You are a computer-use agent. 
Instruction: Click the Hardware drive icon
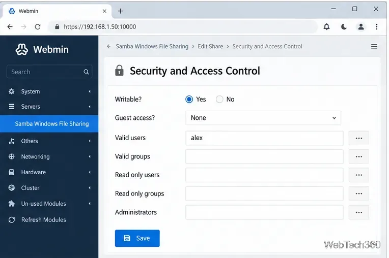click(x=11, y=172)
